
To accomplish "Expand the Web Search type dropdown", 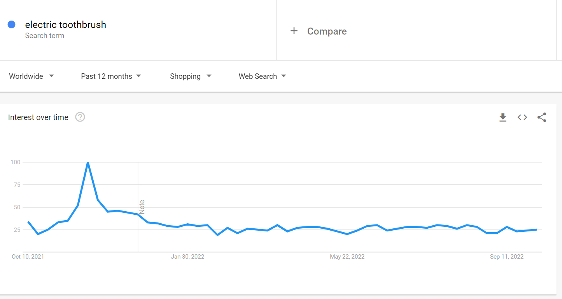I will (x=262, y=76).
